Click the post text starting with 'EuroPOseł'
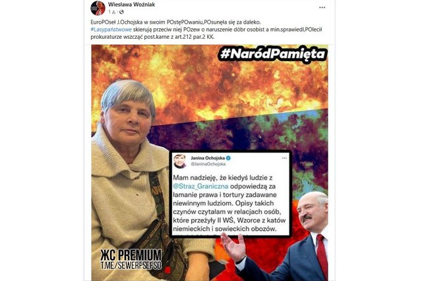 206,29
